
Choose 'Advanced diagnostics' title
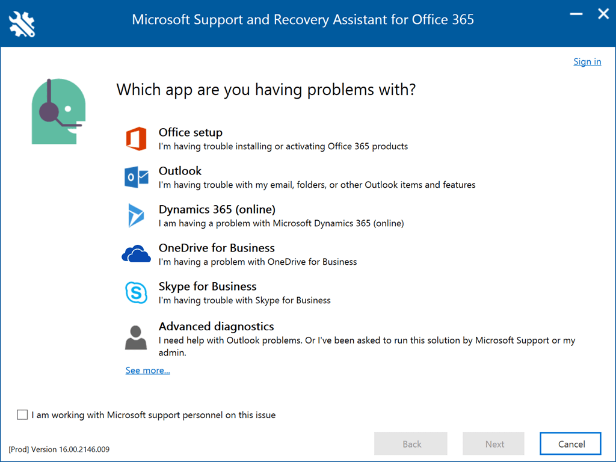pos(216,327)
